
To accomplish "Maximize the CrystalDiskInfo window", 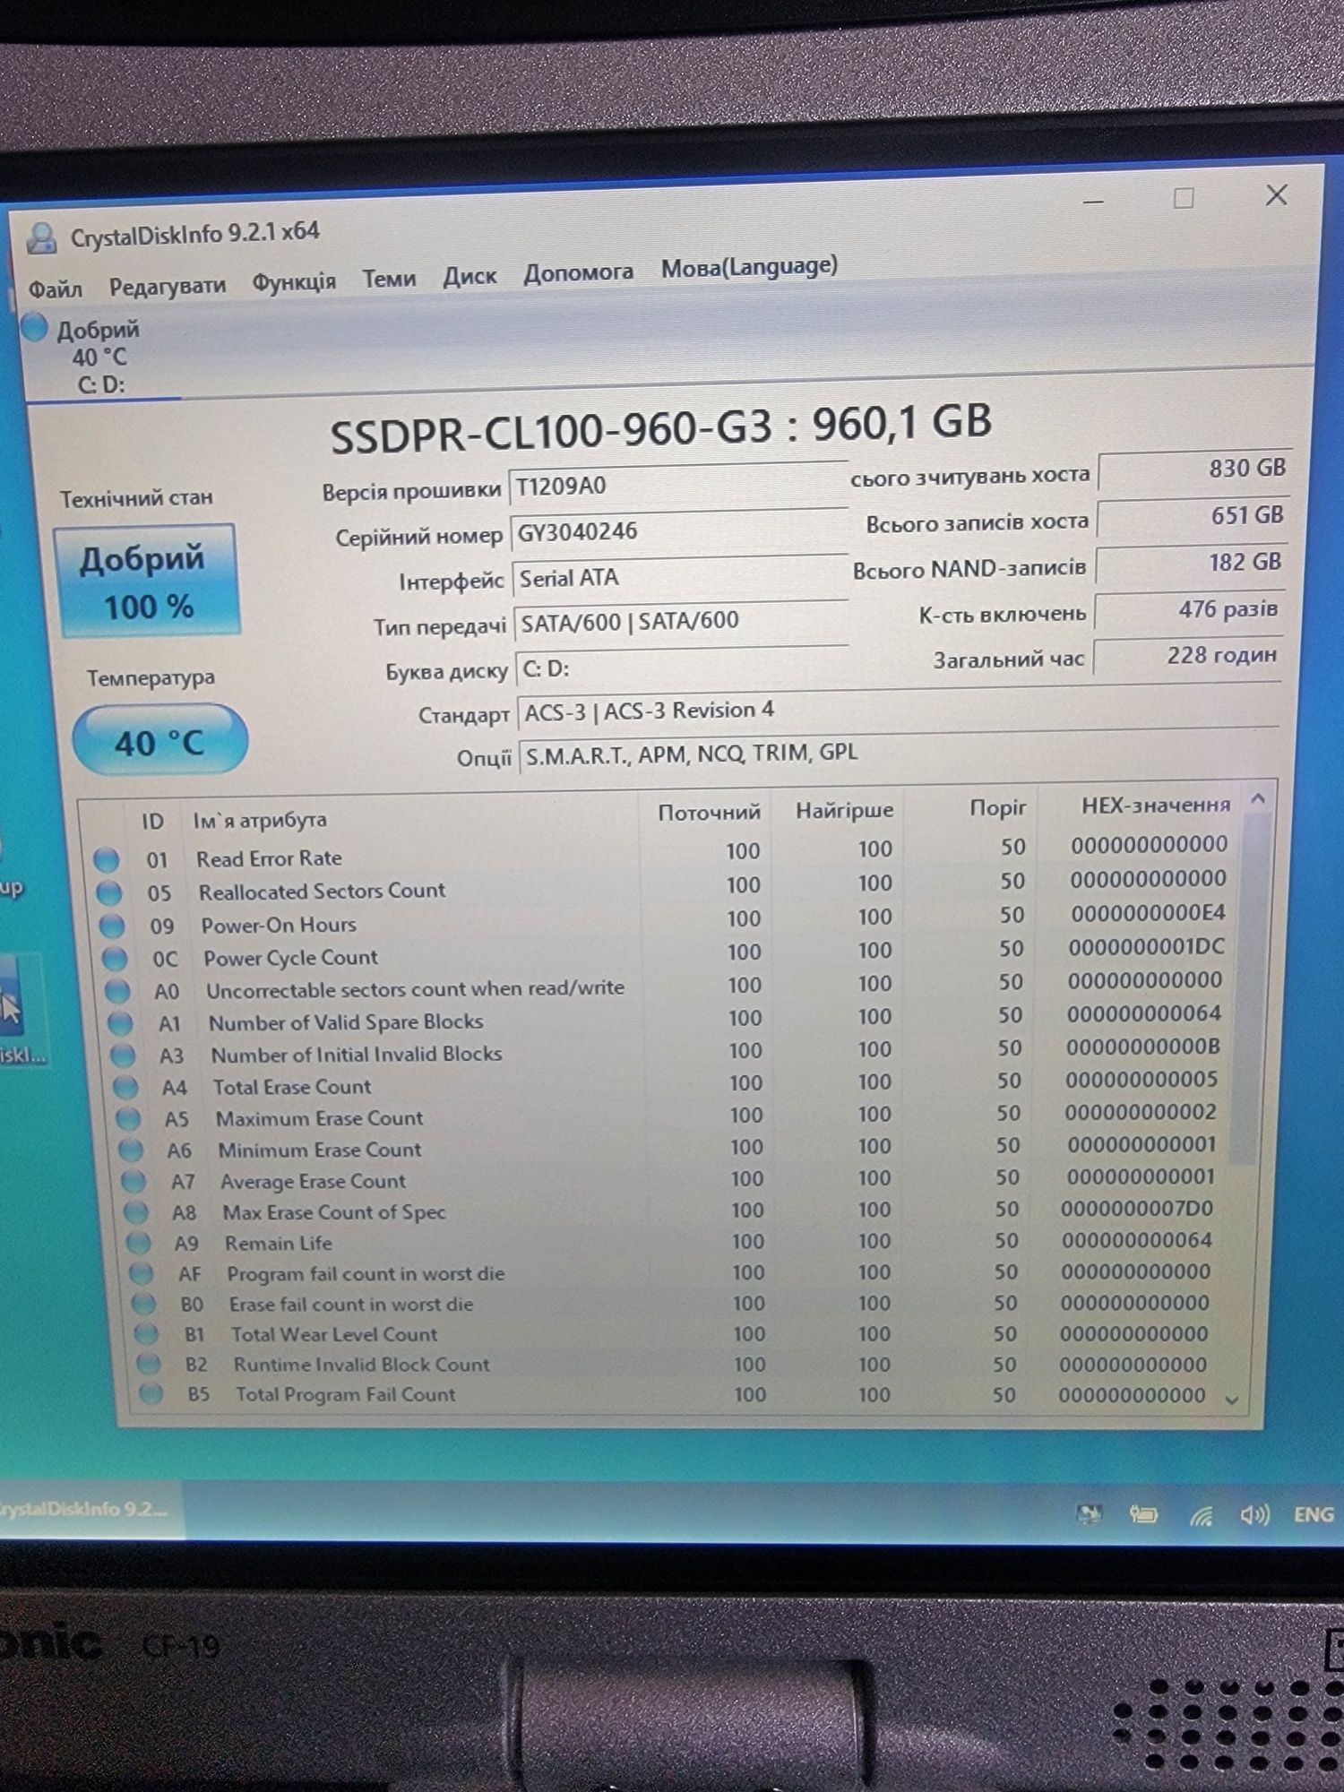I will [1184, 198].
